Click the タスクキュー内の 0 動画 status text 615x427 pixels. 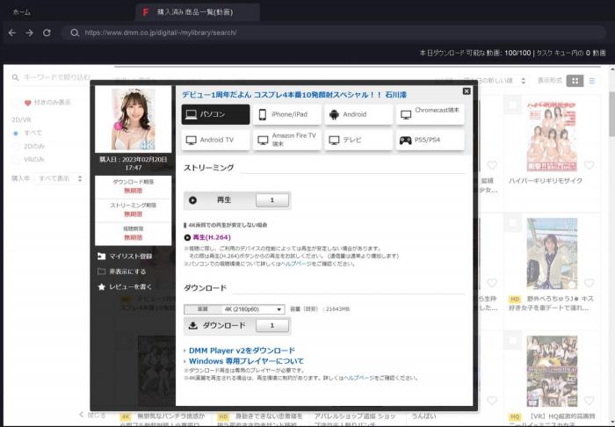pyautogui.click(x=571, y=53)
